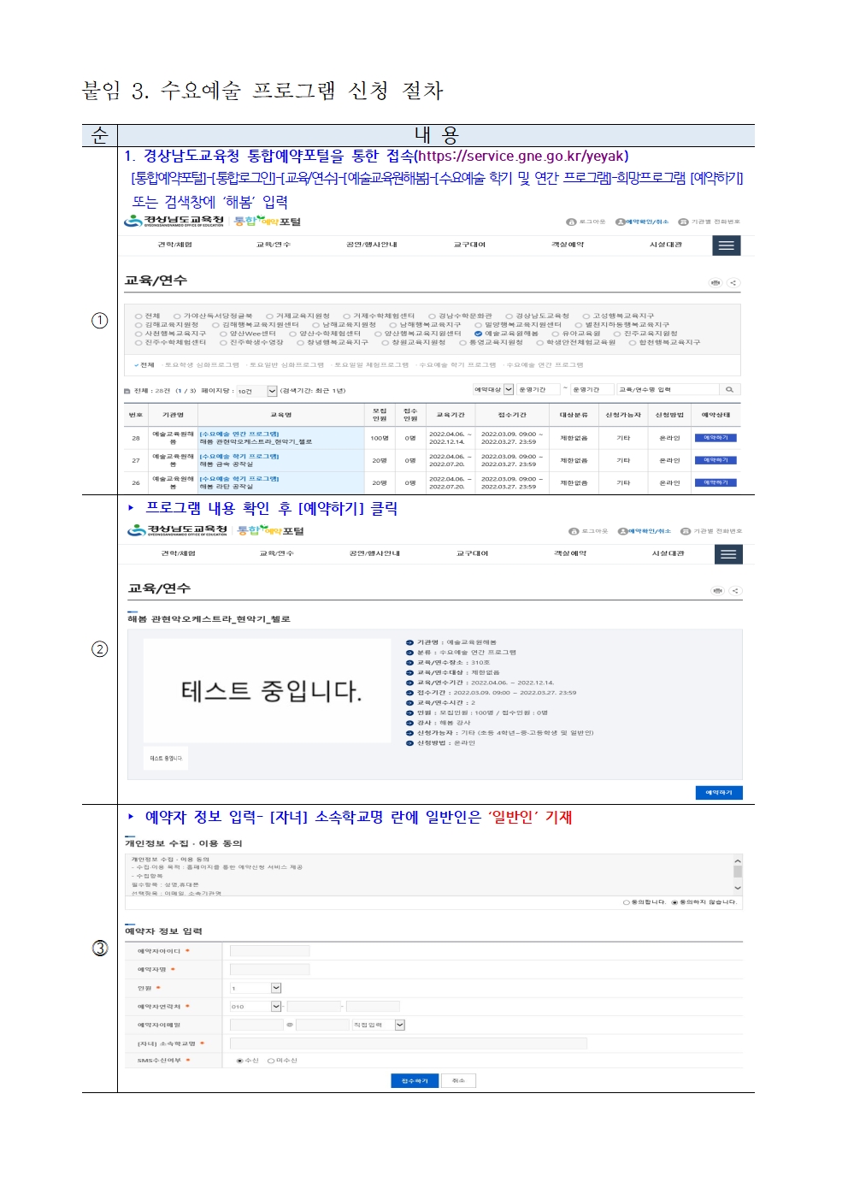Click 예약하기 for row 27 해봄 금속 공작실
The width and height of the screenshot is (848, 1200).
(715, 460)
